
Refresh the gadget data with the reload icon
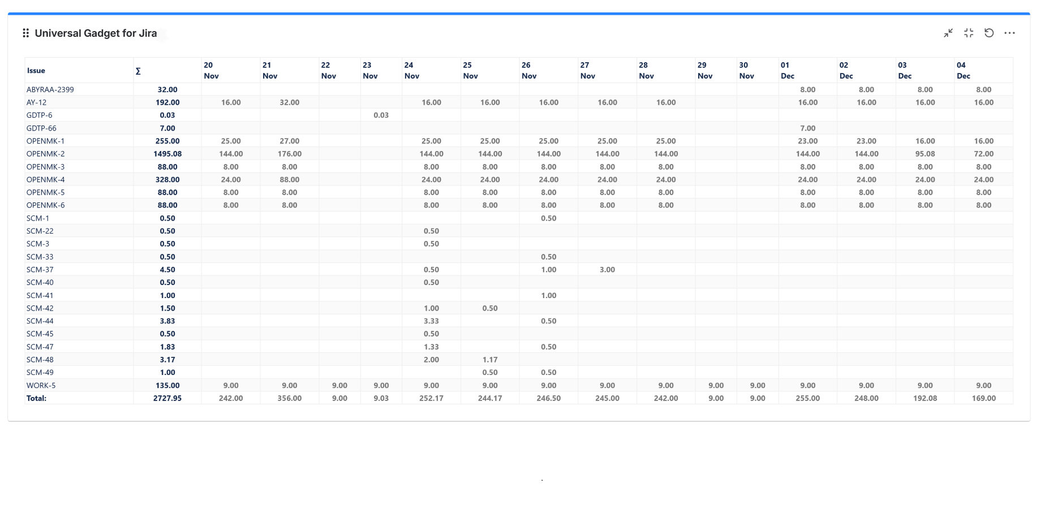tap(990, 33)
